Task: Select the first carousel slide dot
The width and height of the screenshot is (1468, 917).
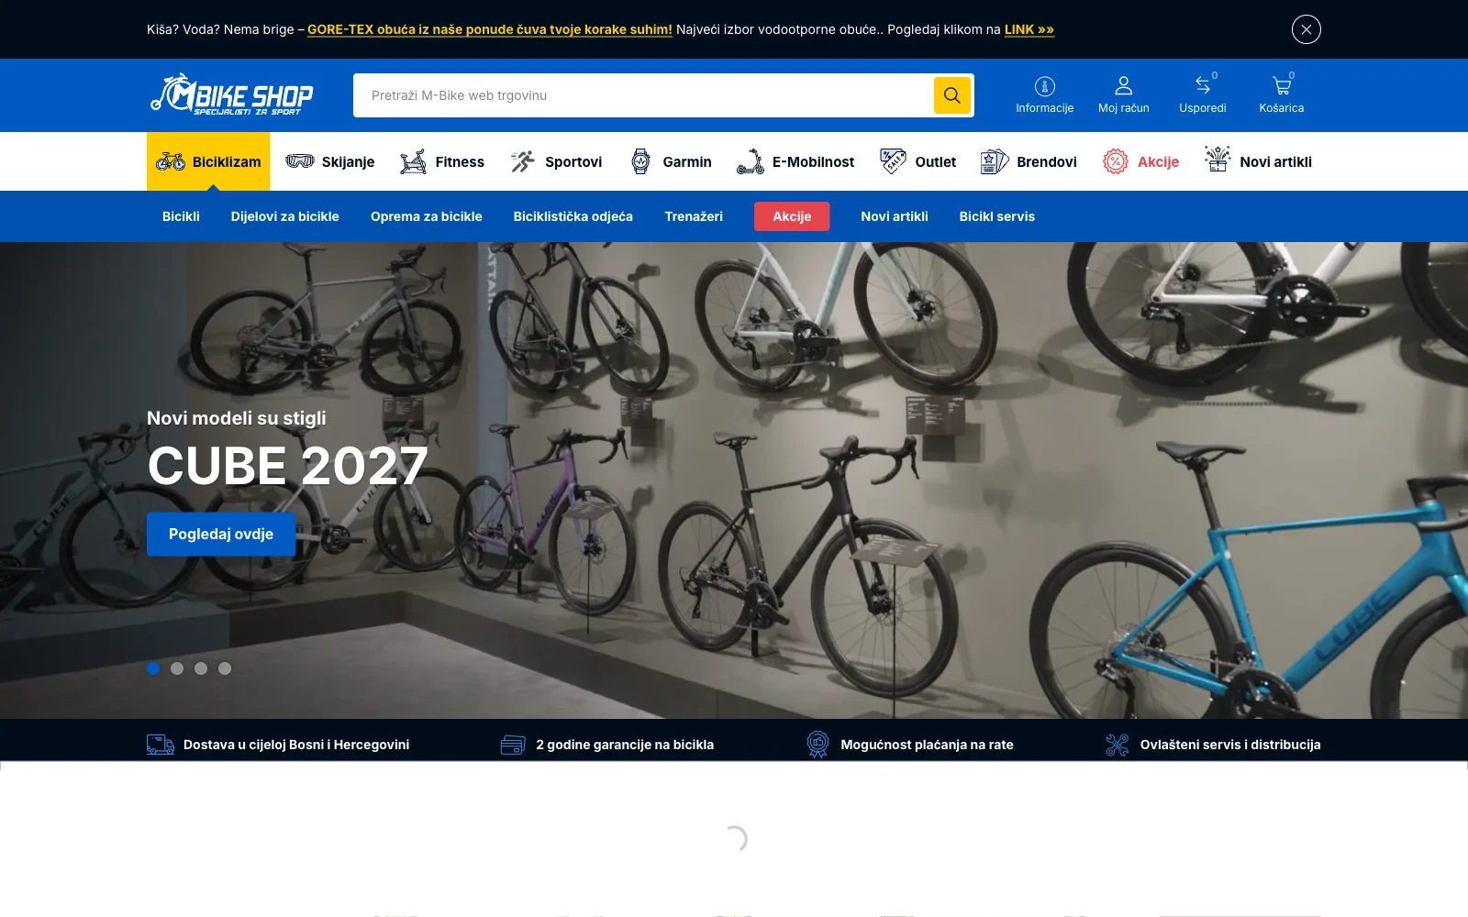Action: [153, 668]
